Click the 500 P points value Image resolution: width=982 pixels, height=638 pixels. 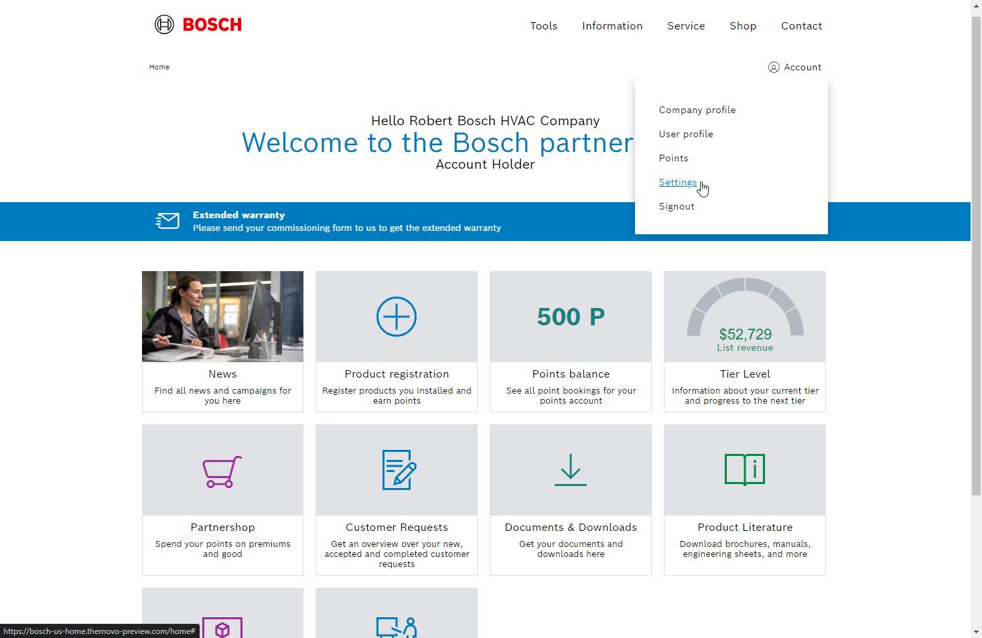click(571, 317)
